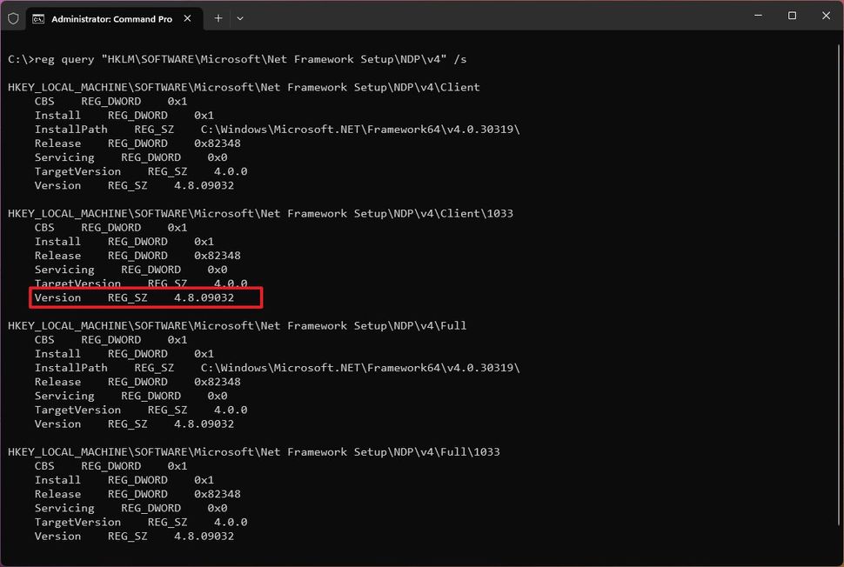Viewport: 844px width, 567px height.
Task: Maximize the terminal window
Action: (792, 16)
